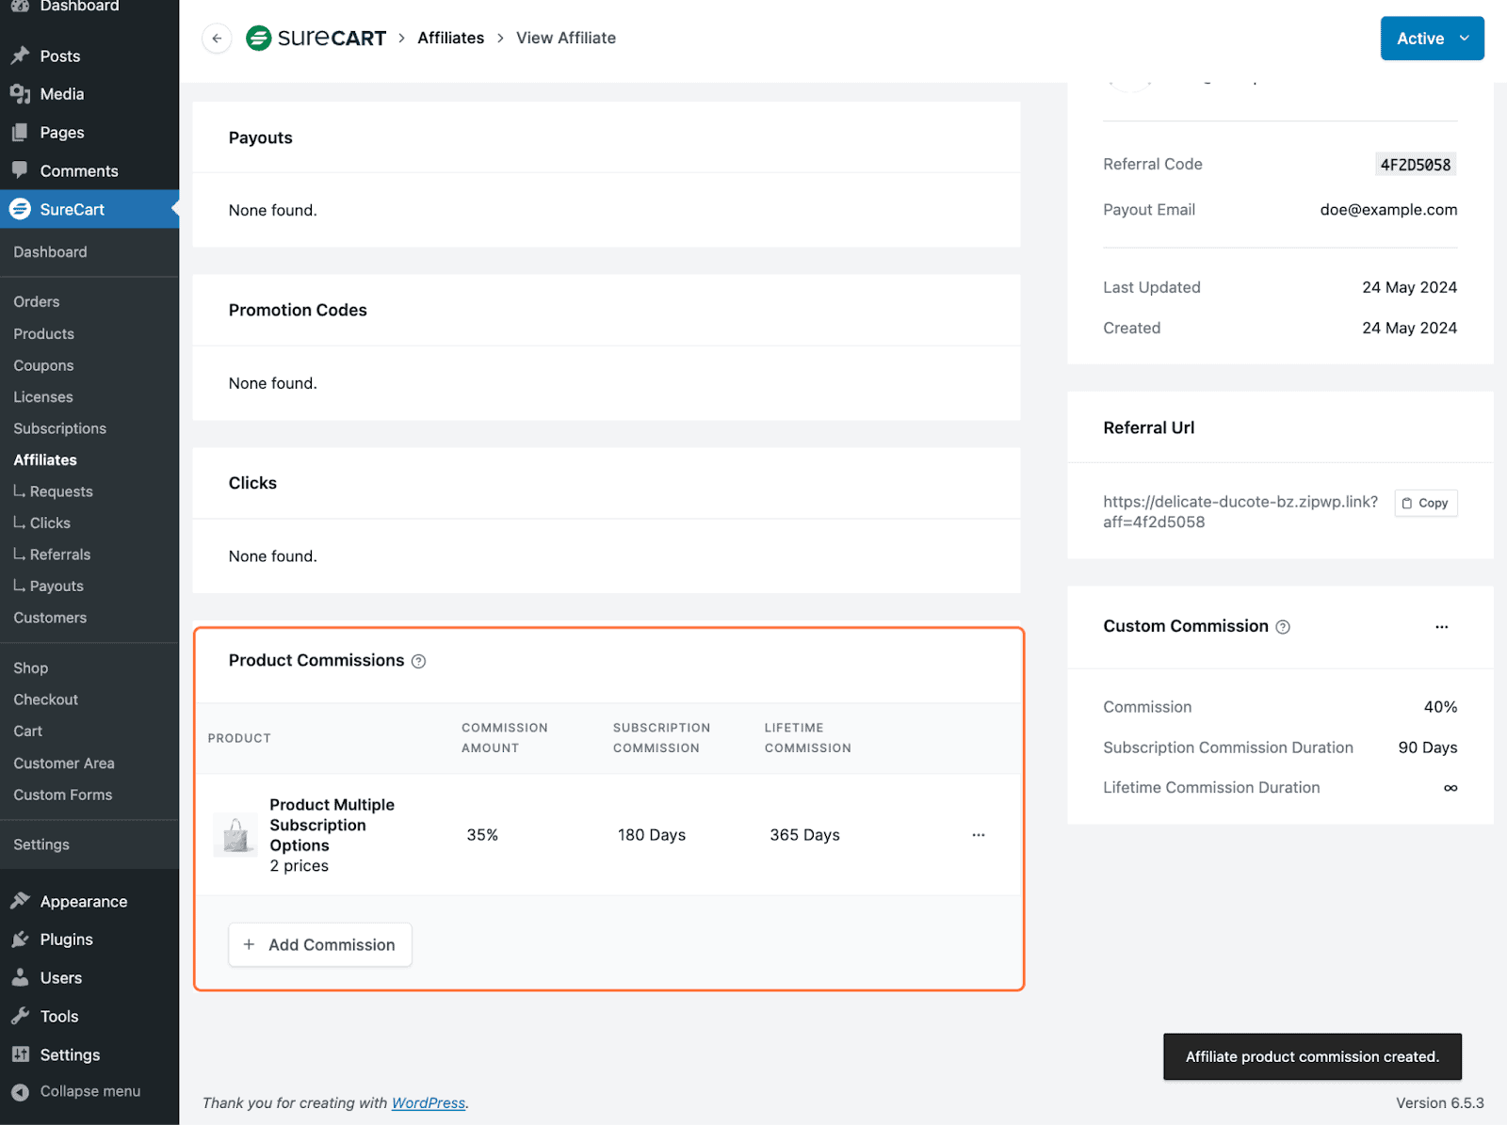Open the Custom Commission help icon
Viewport: 1507px width, 1125px height.
pos(1283,626)
